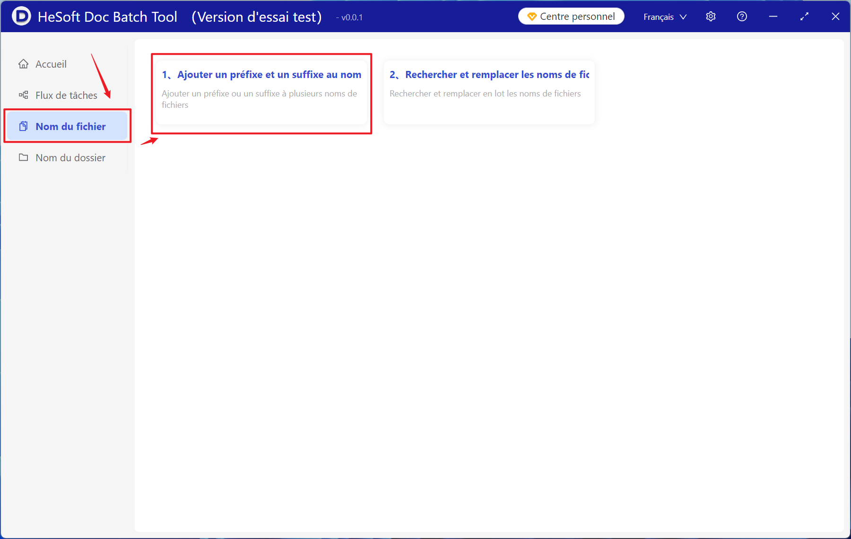Open the settings gear icon

pyautogui.click(x=711, y=17)
